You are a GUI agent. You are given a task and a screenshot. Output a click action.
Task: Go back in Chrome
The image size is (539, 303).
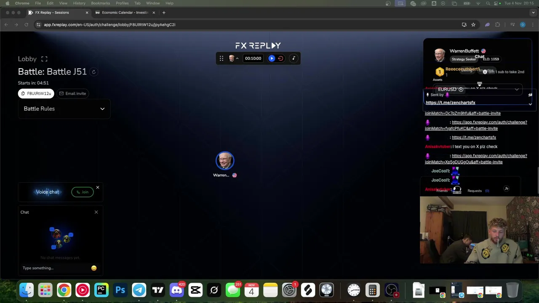point(6,25)
